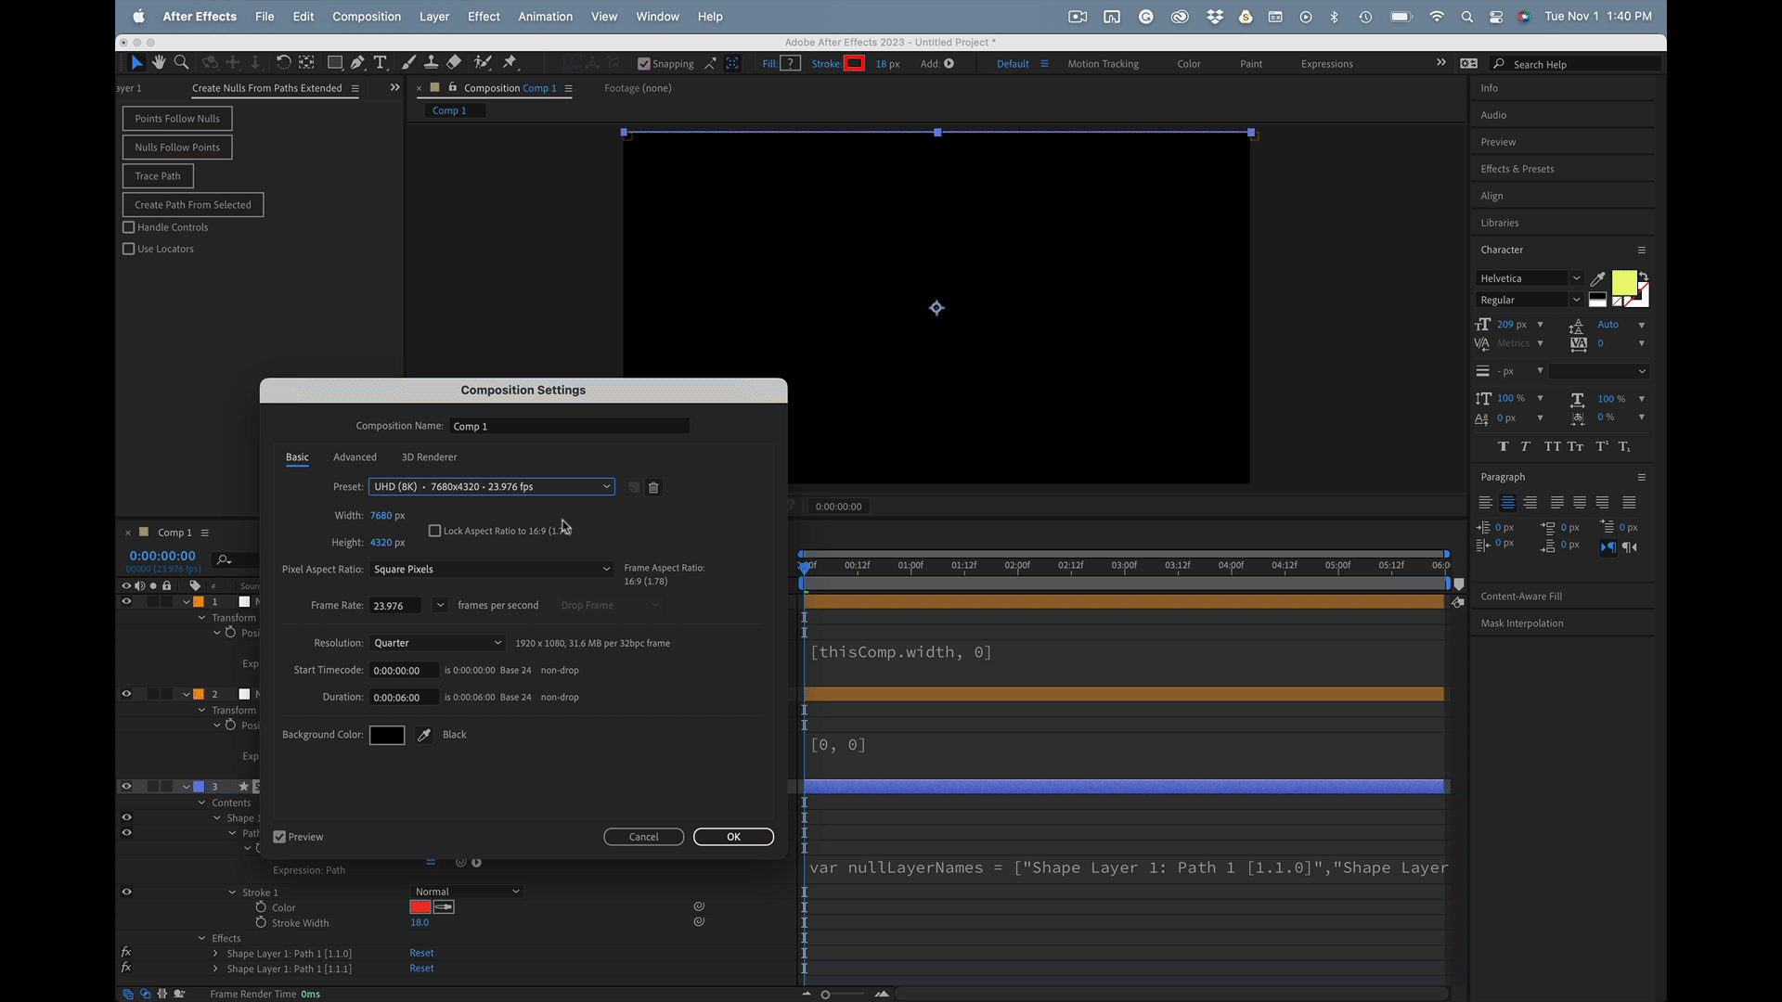Select the Pen tool

pyautogui.click(x=357, y=62)
